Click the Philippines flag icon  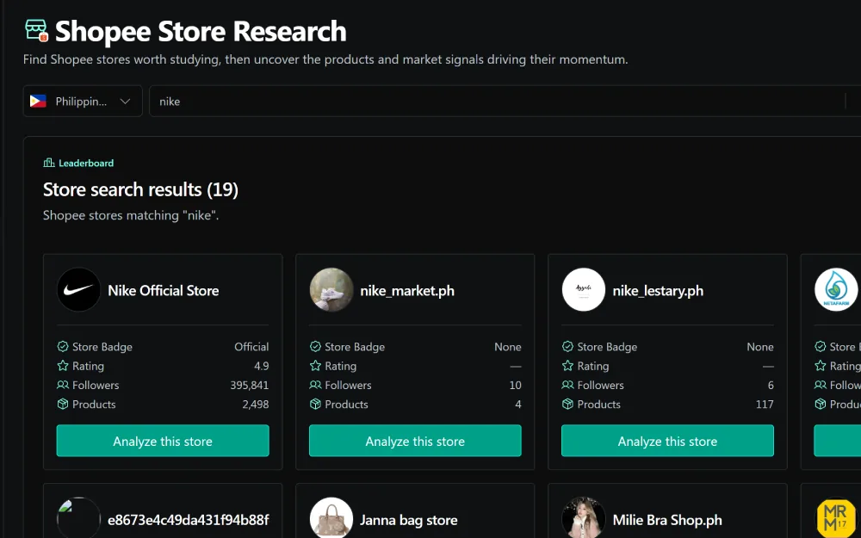[38, 101]
